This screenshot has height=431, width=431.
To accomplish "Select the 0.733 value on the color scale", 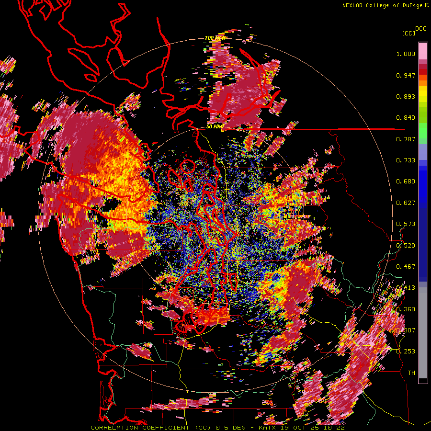I will pyautogui.click(x=406, y=160).
